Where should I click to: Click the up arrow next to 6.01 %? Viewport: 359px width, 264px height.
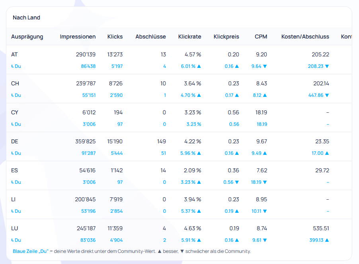coord(199,66)
